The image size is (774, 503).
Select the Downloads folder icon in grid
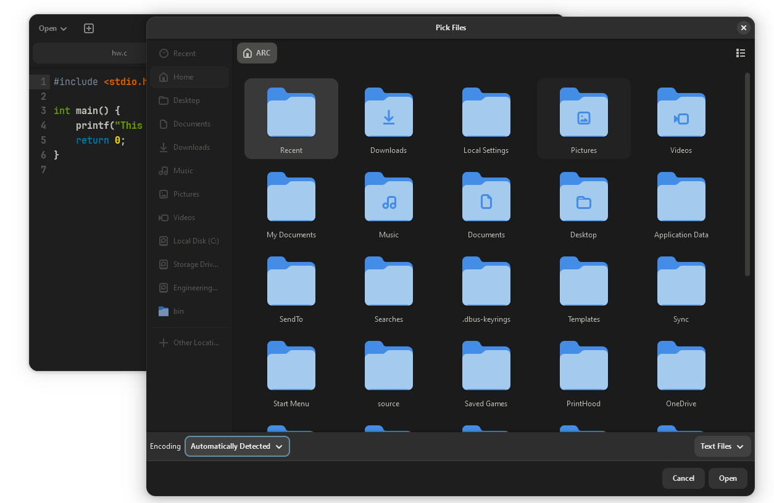389,112
